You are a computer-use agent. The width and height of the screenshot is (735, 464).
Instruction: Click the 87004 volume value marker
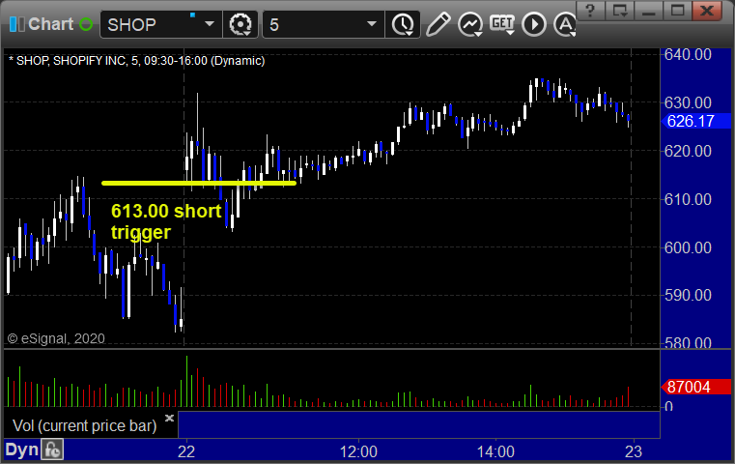click(695, 387)
